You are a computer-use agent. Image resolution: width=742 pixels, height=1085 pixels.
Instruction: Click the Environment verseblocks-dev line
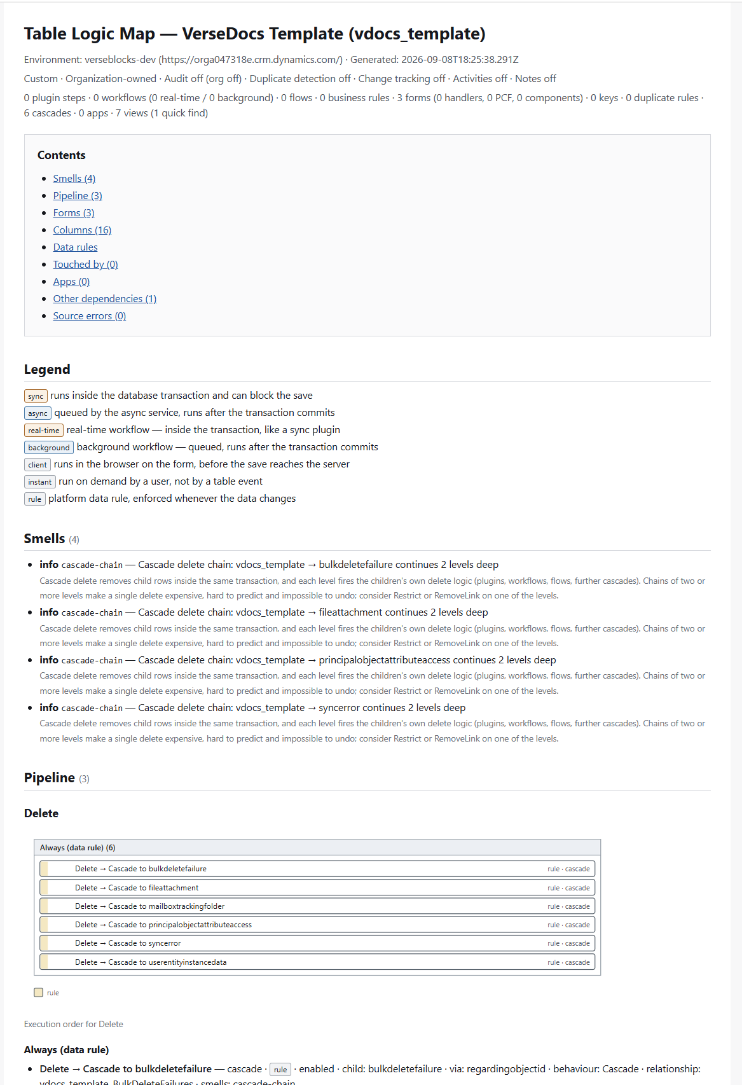(271, 60)
